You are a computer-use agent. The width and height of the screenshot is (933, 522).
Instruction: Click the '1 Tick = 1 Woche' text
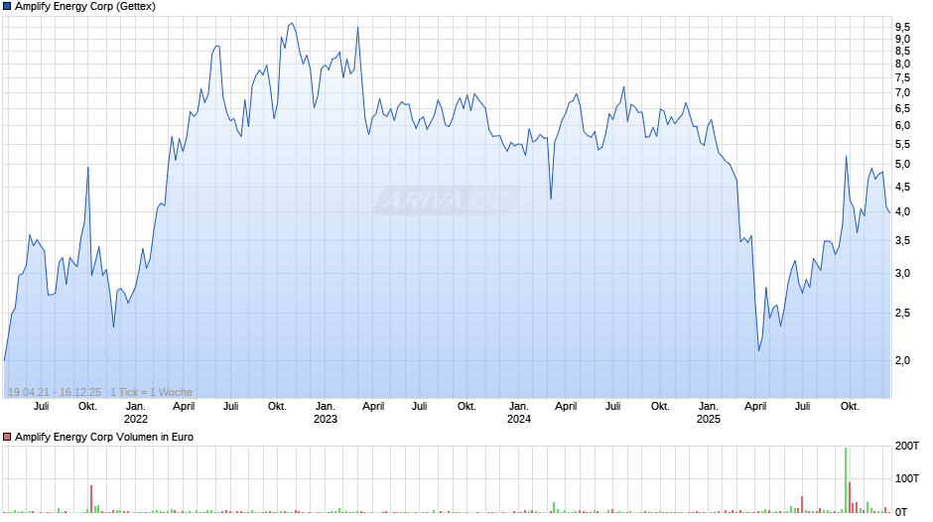pos(151,392)
